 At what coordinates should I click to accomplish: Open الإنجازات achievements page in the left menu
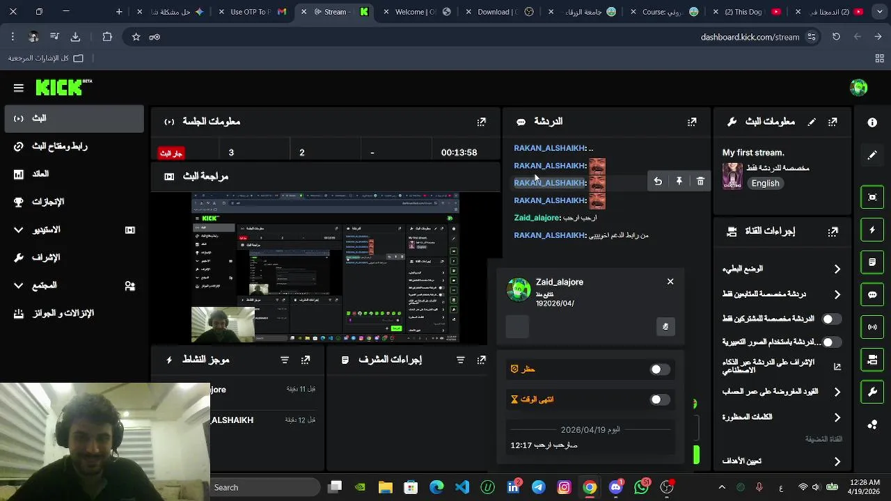coord(74,202)
